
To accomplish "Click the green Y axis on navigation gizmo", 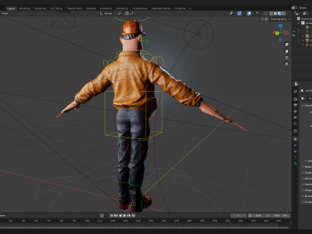I will pyautogui.click(x=277, y=33).
